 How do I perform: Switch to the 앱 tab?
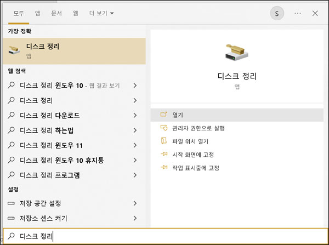pos(37,13)
